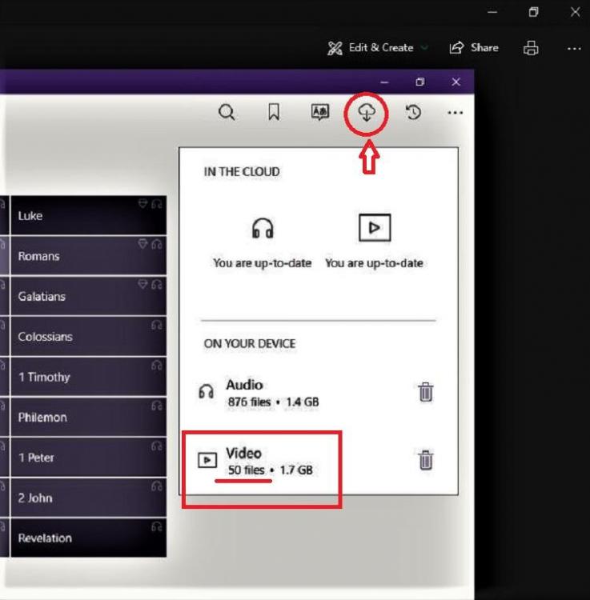Open the cloud download icon
This screenshot has height=600, width=590.
coord(367,113)
